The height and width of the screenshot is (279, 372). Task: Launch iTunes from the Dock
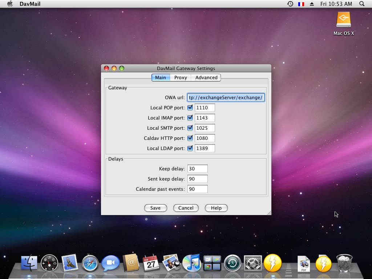point(191,263)
